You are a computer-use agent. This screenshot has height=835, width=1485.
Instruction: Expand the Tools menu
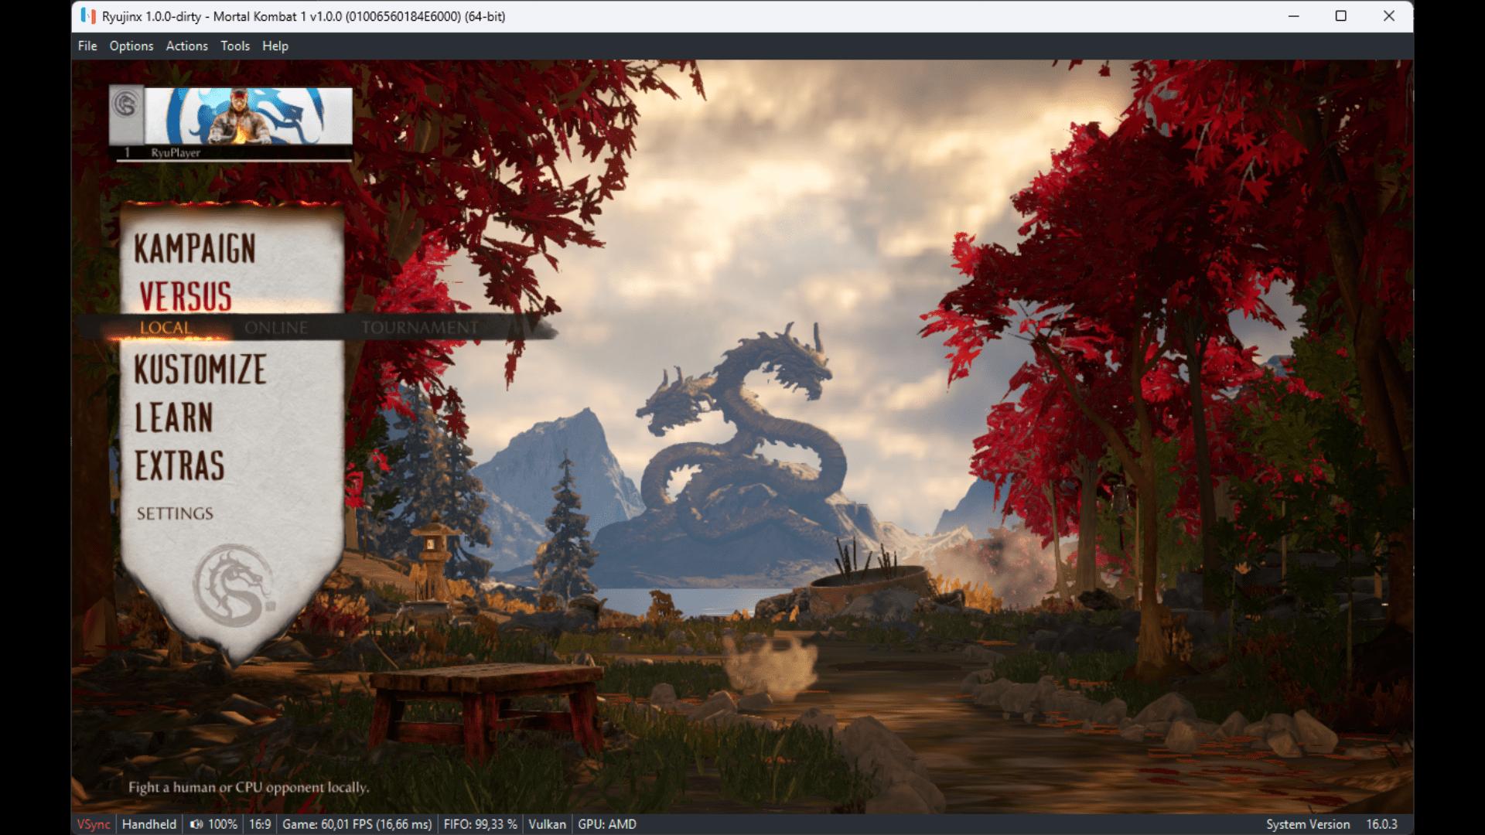(235, 46)
